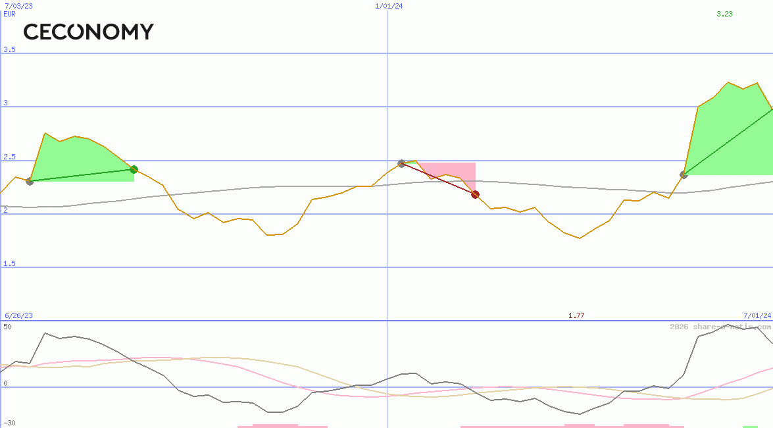Click the -30 oscillator axis label
This screenshot has height=428, width=773.
[9, 423]
